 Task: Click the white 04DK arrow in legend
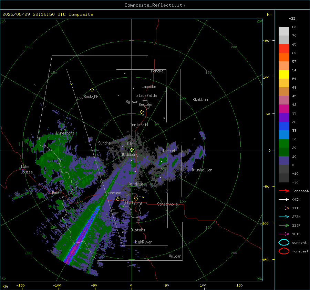[284, 200]
